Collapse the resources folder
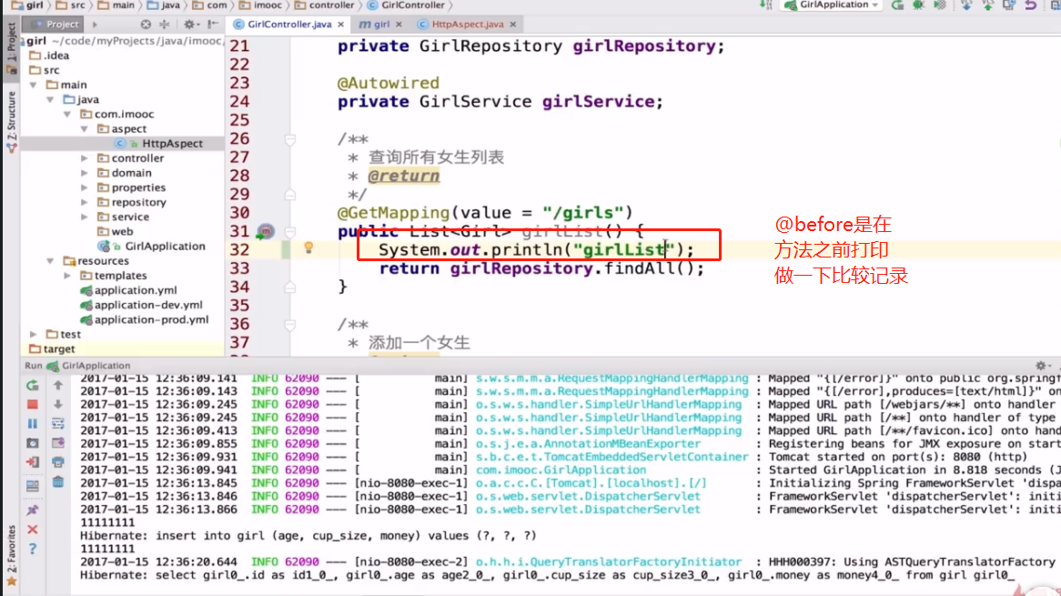This screenshot has height=596, width=1061. pyautogui.click(x=50, y=261)
